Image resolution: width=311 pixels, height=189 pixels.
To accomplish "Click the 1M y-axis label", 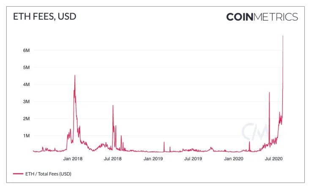I will (26, 136).
